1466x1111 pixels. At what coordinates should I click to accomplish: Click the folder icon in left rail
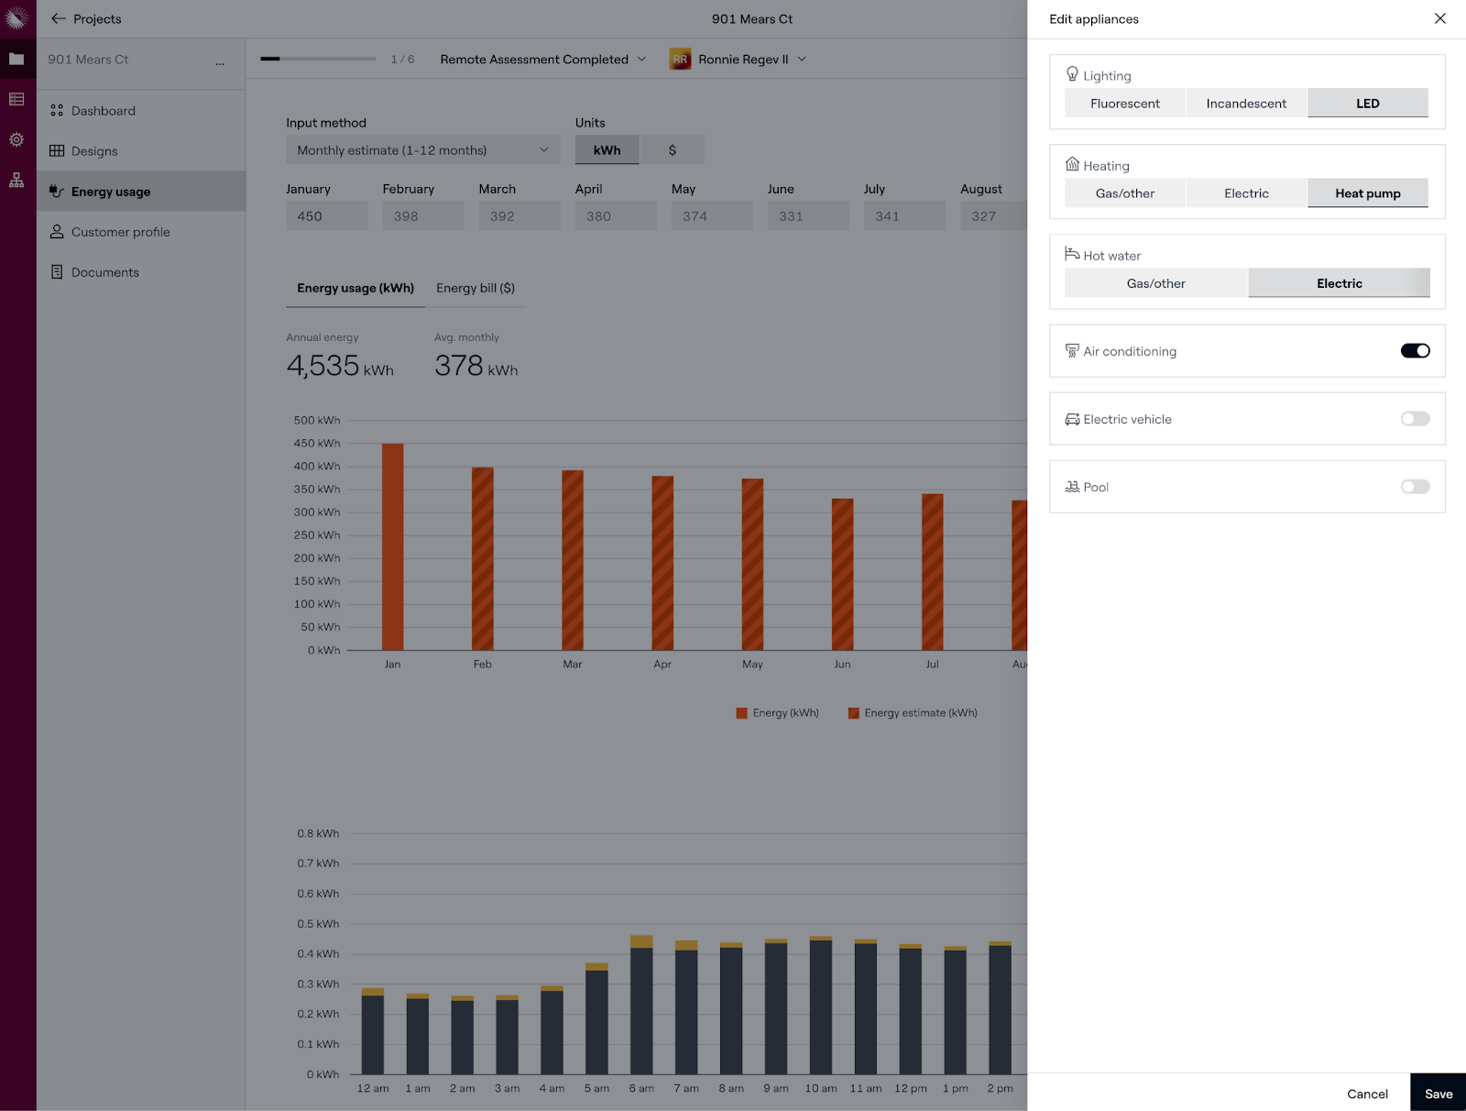click(x=16, y=59)
